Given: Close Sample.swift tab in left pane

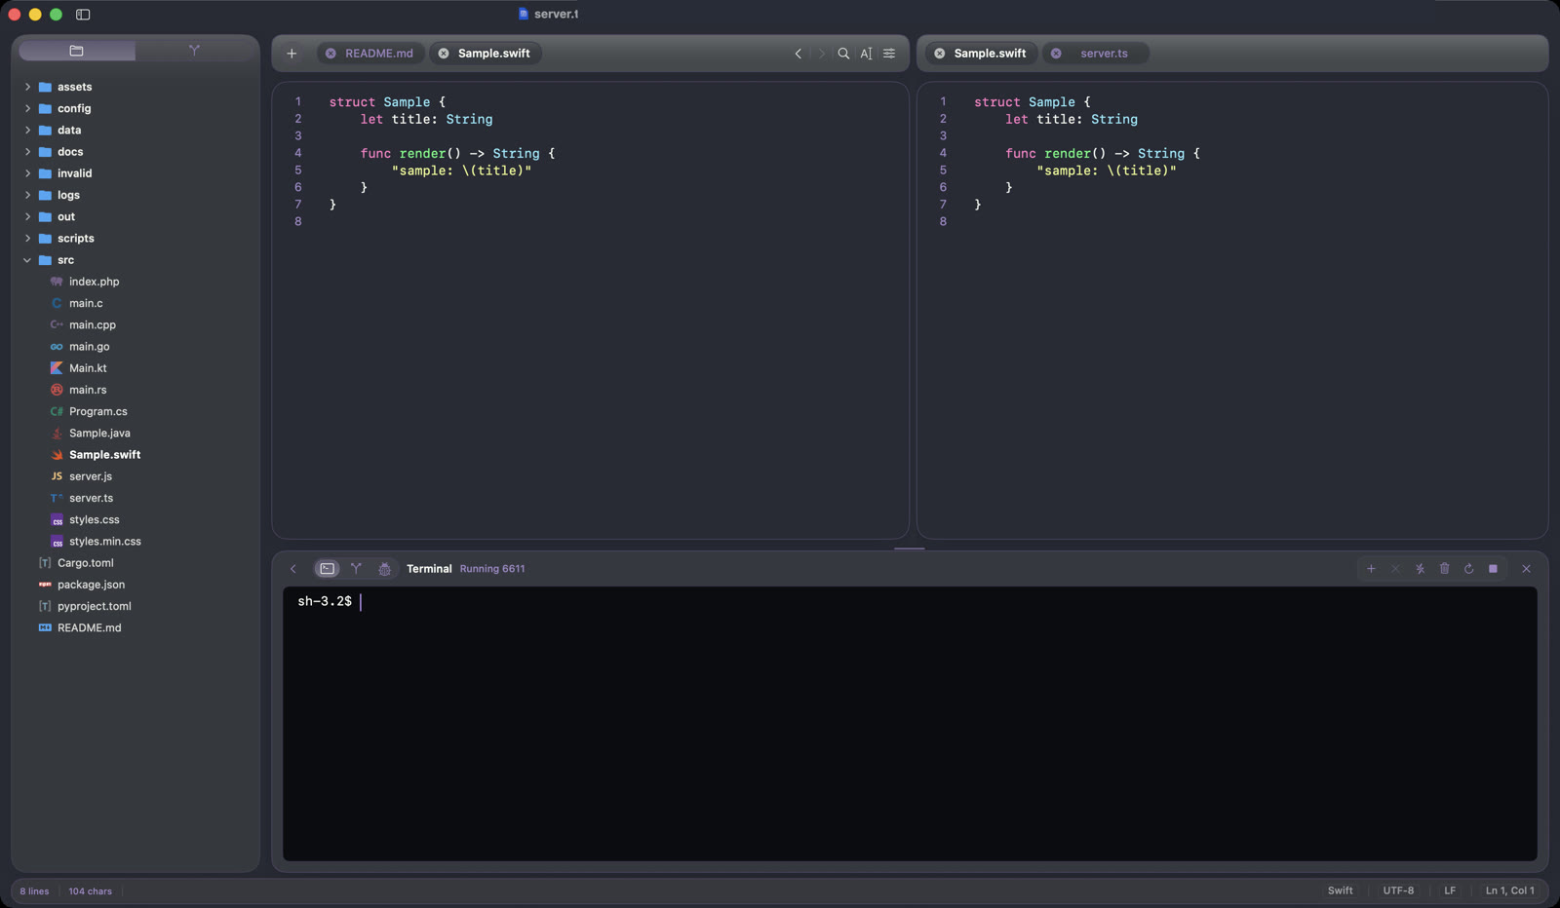Looking at the screenshot, I should 444,54.
